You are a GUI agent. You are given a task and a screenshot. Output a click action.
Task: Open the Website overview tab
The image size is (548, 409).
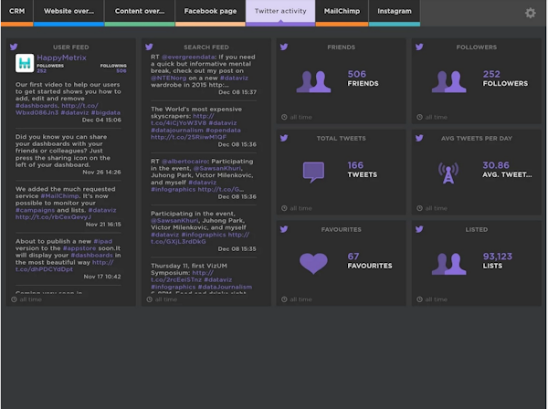coord(68,13)
